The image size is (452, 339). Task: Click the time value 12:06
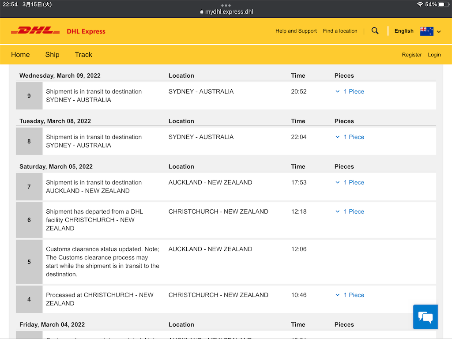point(299,249)
